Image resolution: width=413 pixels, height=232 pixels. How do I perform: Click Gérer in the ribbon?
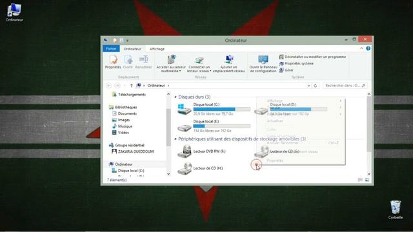point(286,70)
